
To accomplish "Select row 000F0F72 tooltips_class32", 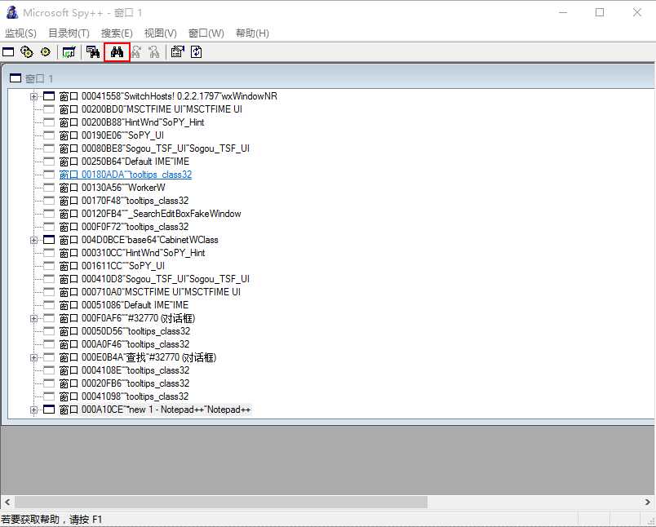I will click(x=124, y=227).
